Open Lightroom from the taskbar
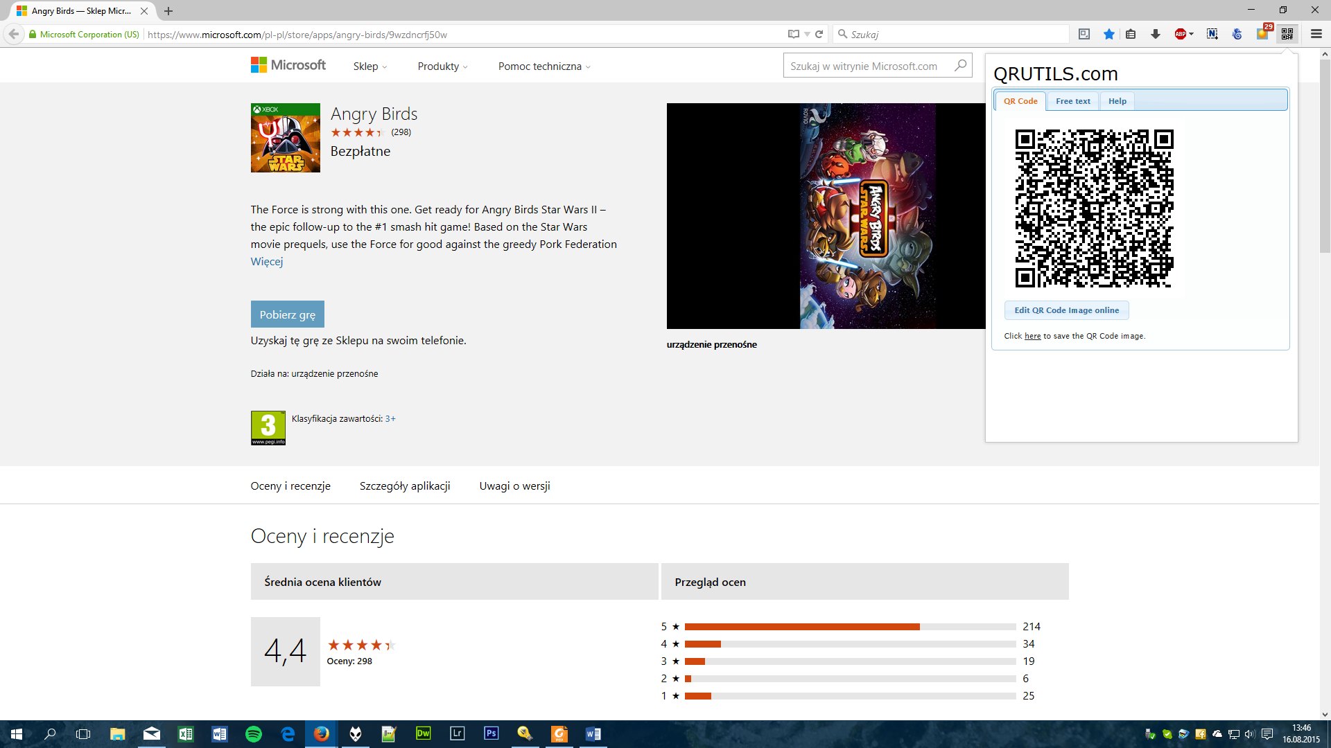 point(457,733)
